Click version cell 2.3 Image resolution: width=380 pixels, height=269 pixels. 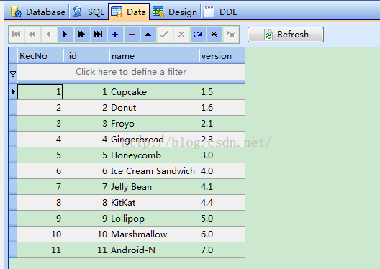222,140
